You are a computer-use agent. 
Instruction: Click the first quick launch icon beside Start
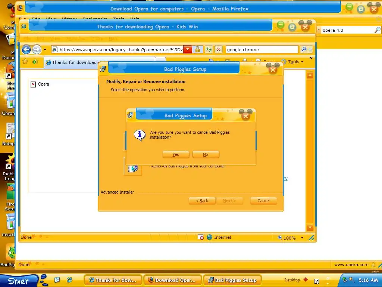click(57, 280)
